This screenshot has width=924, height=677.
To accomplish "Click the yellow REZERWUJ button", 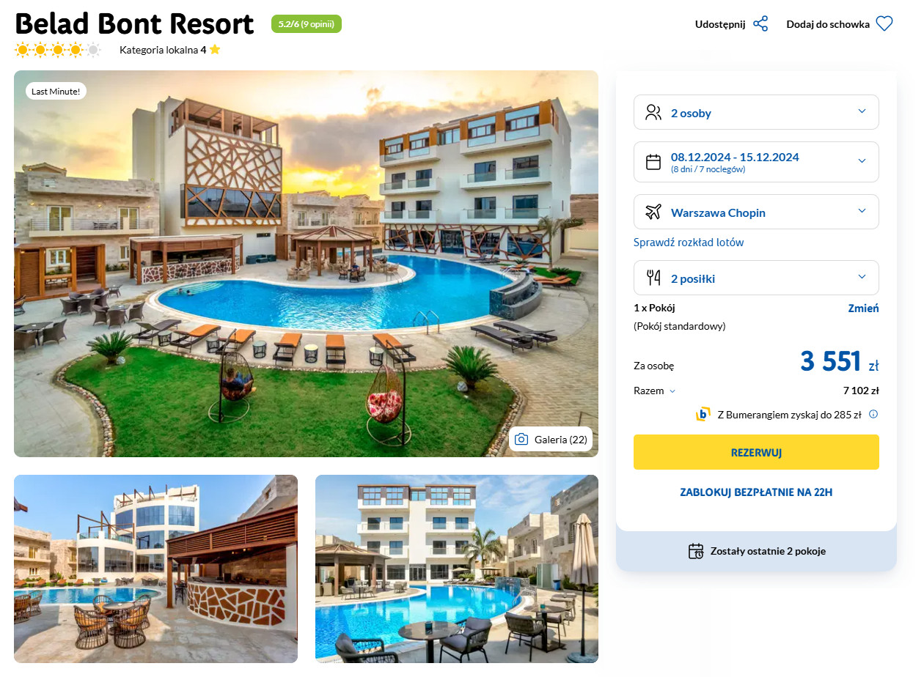I will [x=756, y=452].
